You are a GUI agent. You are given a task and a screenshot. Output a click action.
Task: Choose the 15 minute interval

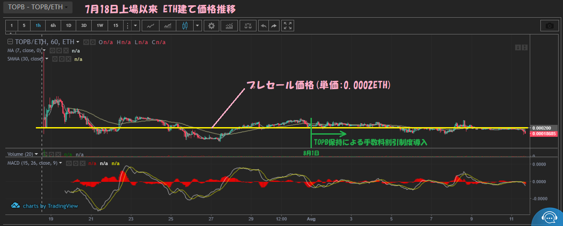(116, 26)
